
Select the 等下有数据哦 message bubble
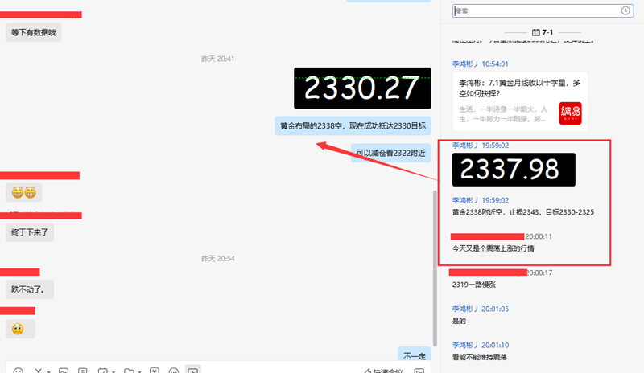33,32
